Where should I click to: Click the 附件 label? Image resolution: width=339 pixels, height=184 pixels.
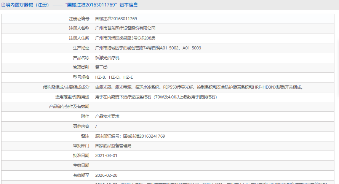[x=85, y=116]
